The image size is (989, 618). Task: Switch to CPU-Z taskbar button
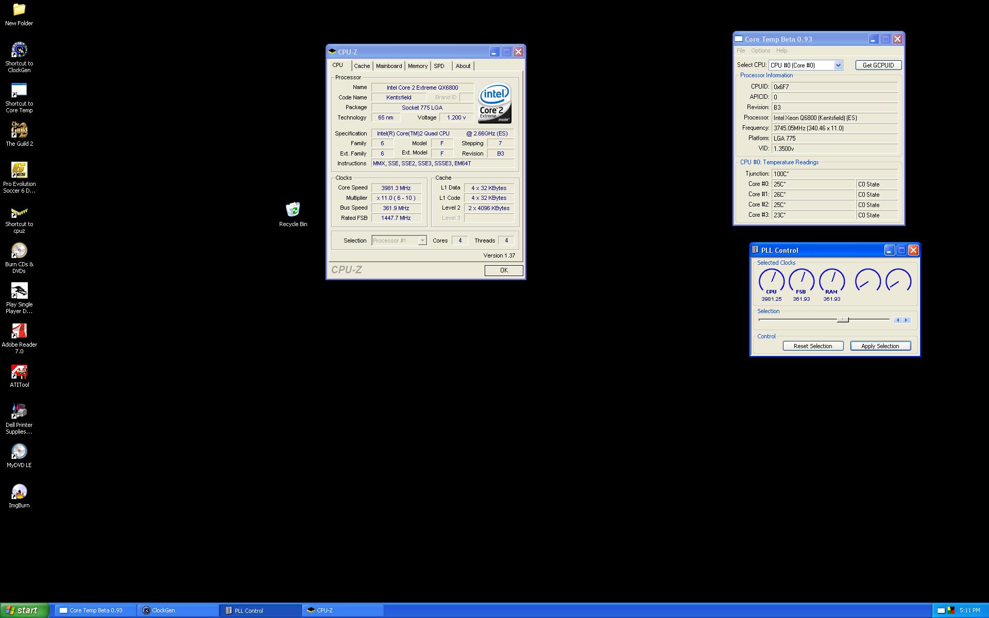343,610
